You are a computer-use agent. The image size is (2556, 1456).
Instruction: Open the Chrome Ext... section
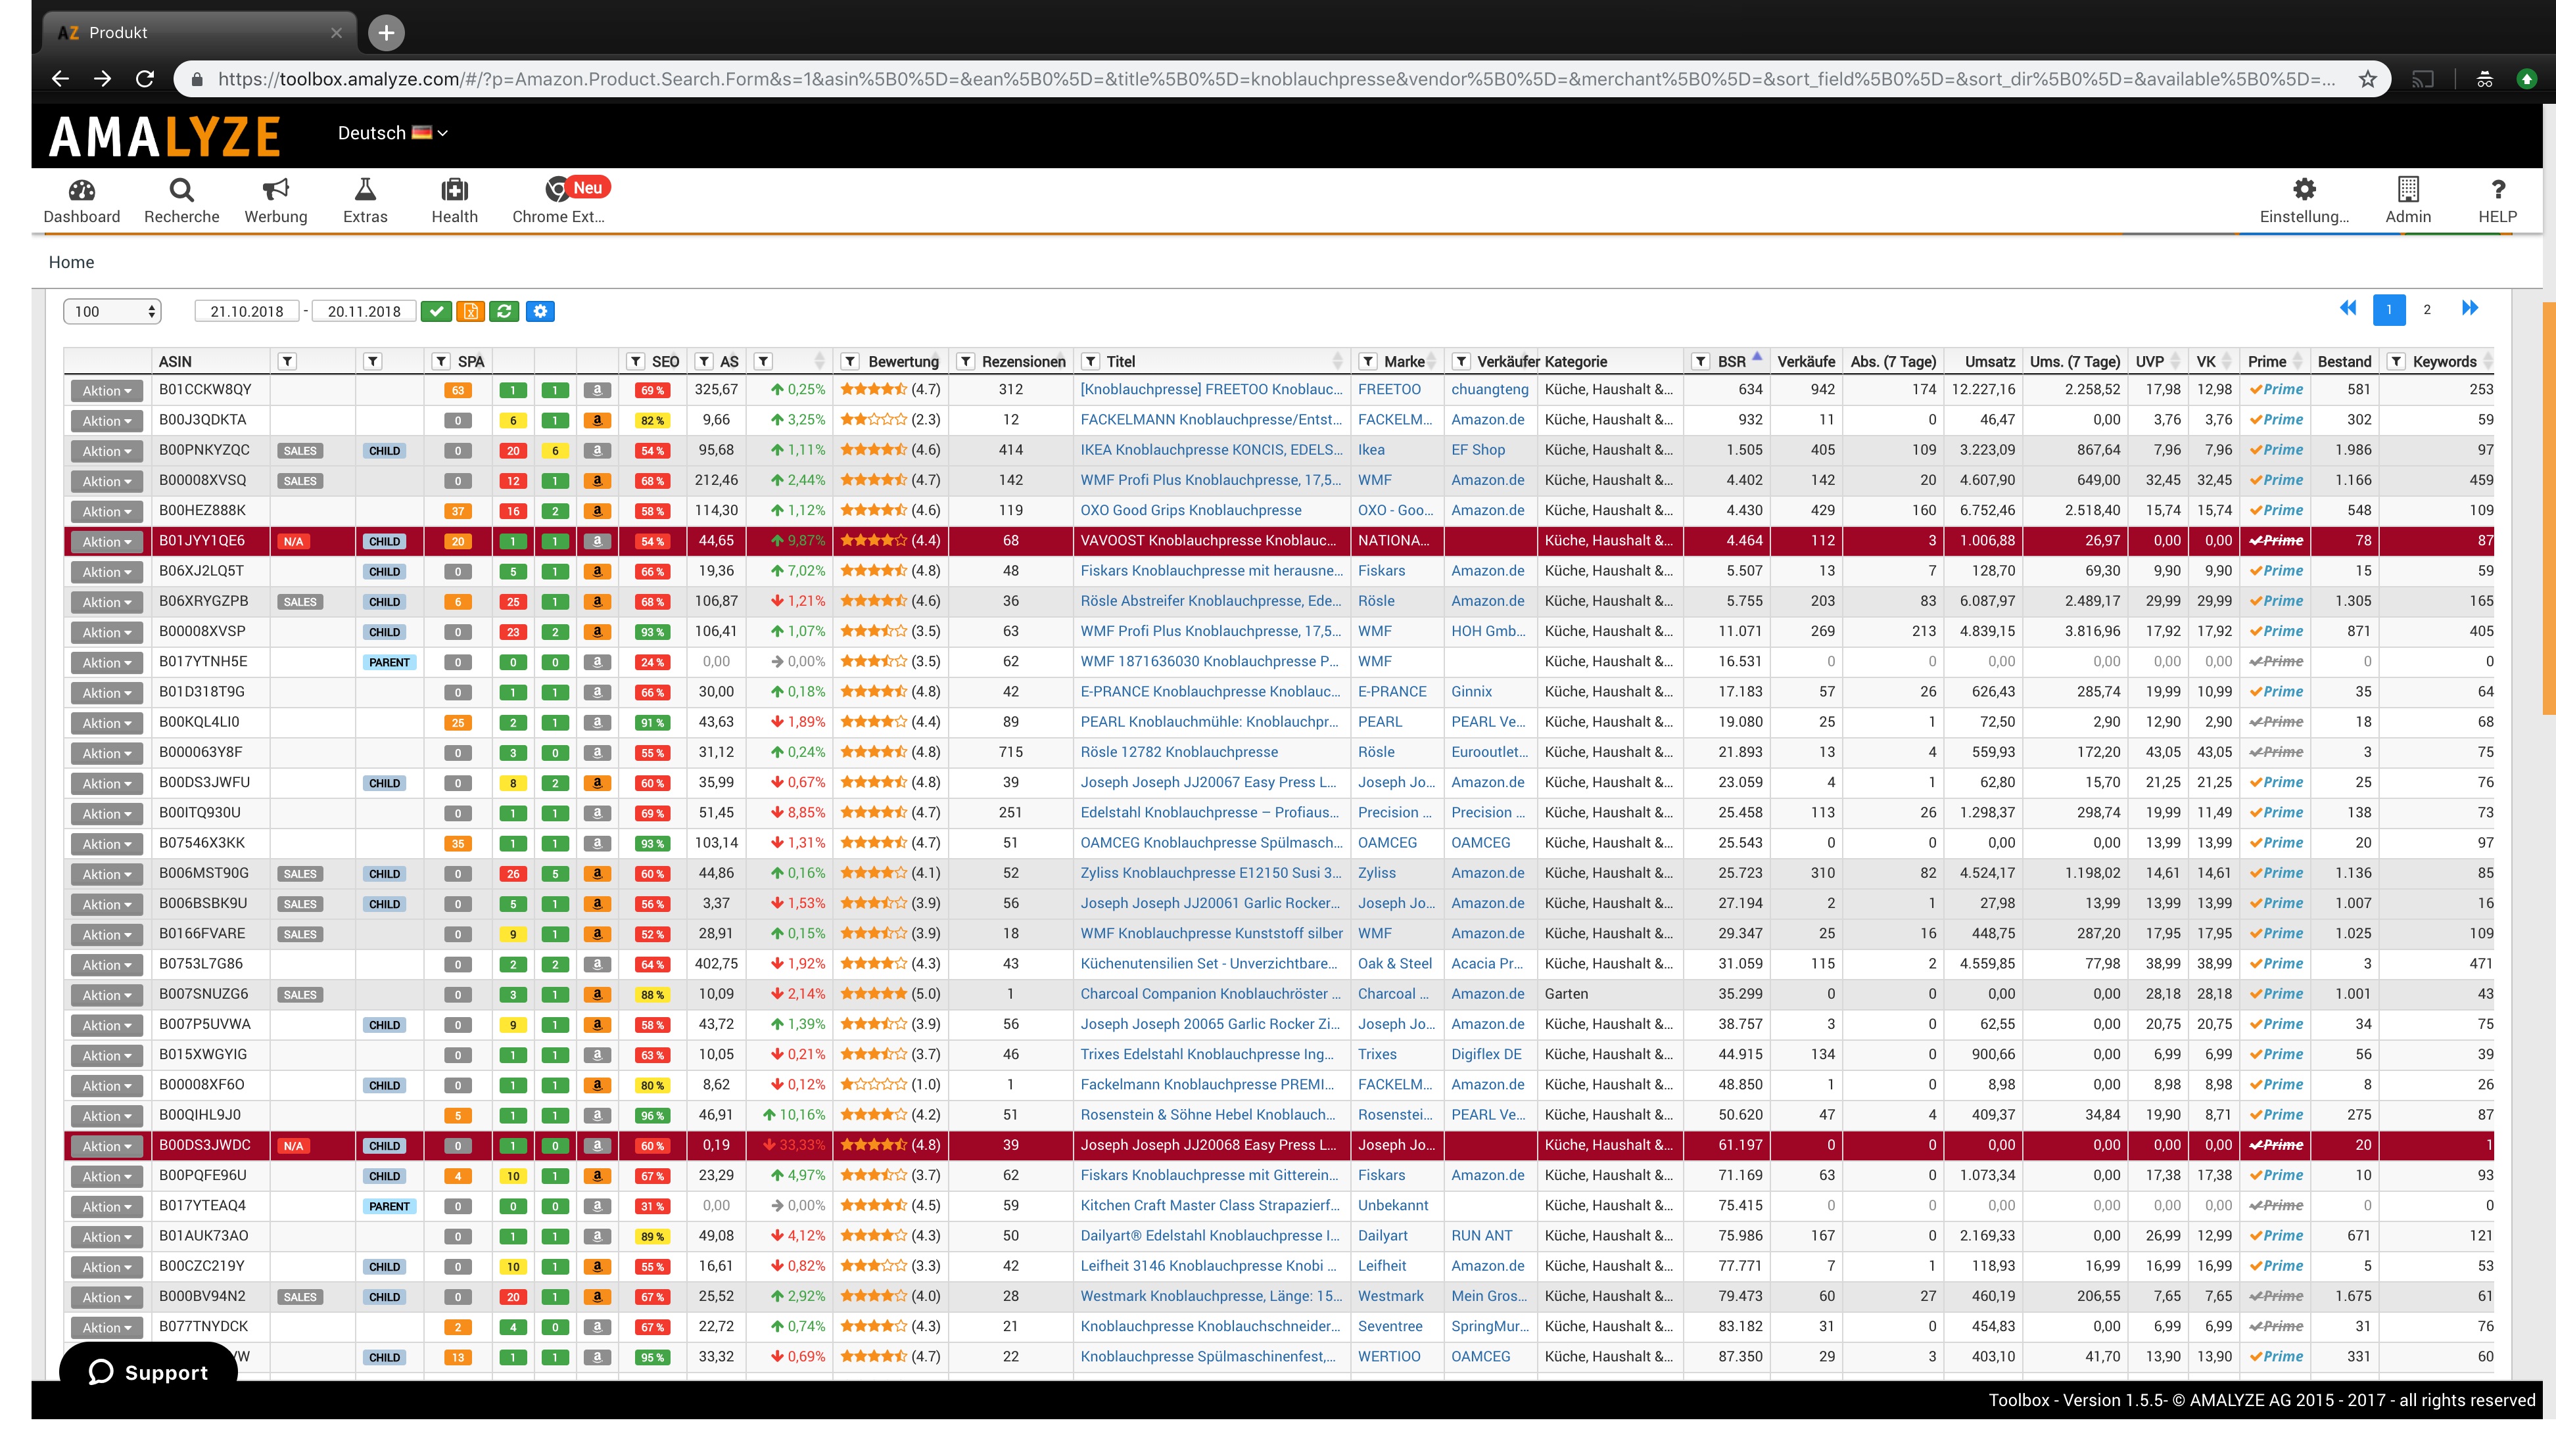coord(558,200)
